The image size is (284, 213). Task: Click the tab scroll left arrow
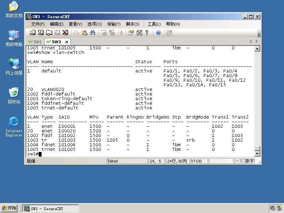click(x=251, y=41)
